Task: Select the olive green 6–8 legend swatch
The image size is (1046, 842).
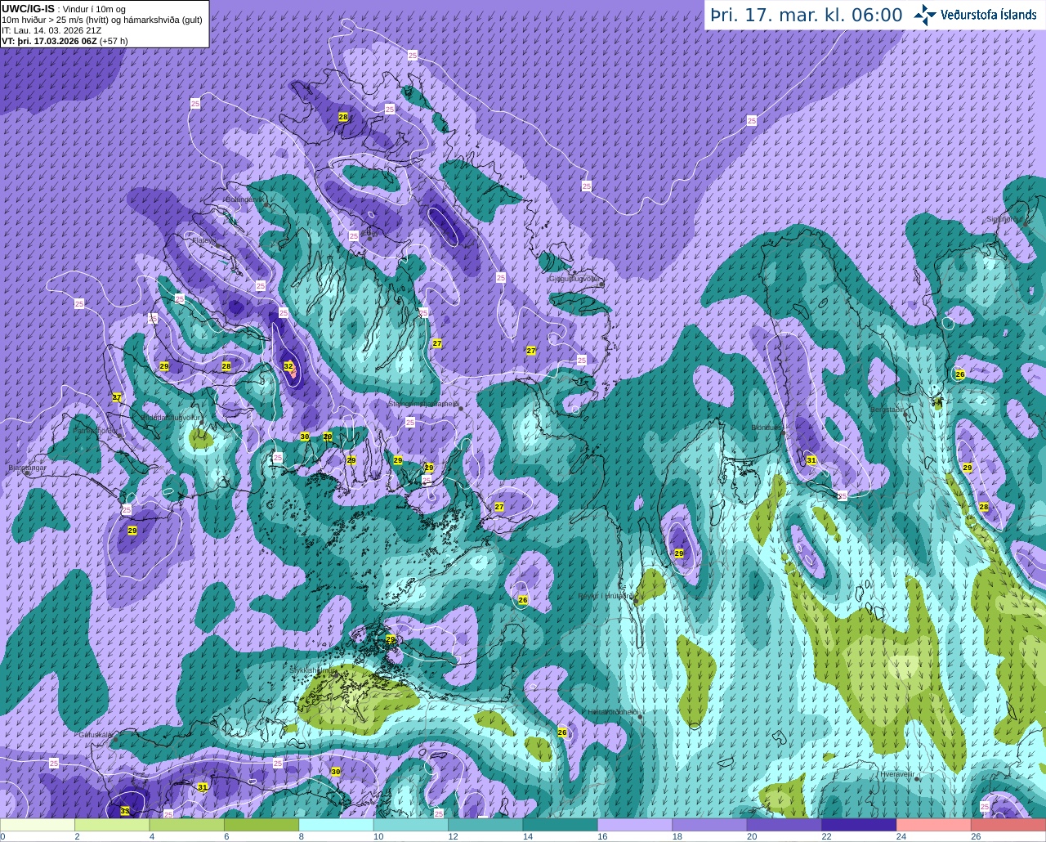Action: pos(261,825)
